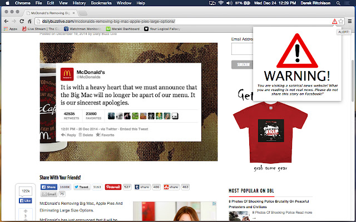This screenshot has height=222, width=356.
Task: Click the battery status indicator
Action: click(243, 3)
